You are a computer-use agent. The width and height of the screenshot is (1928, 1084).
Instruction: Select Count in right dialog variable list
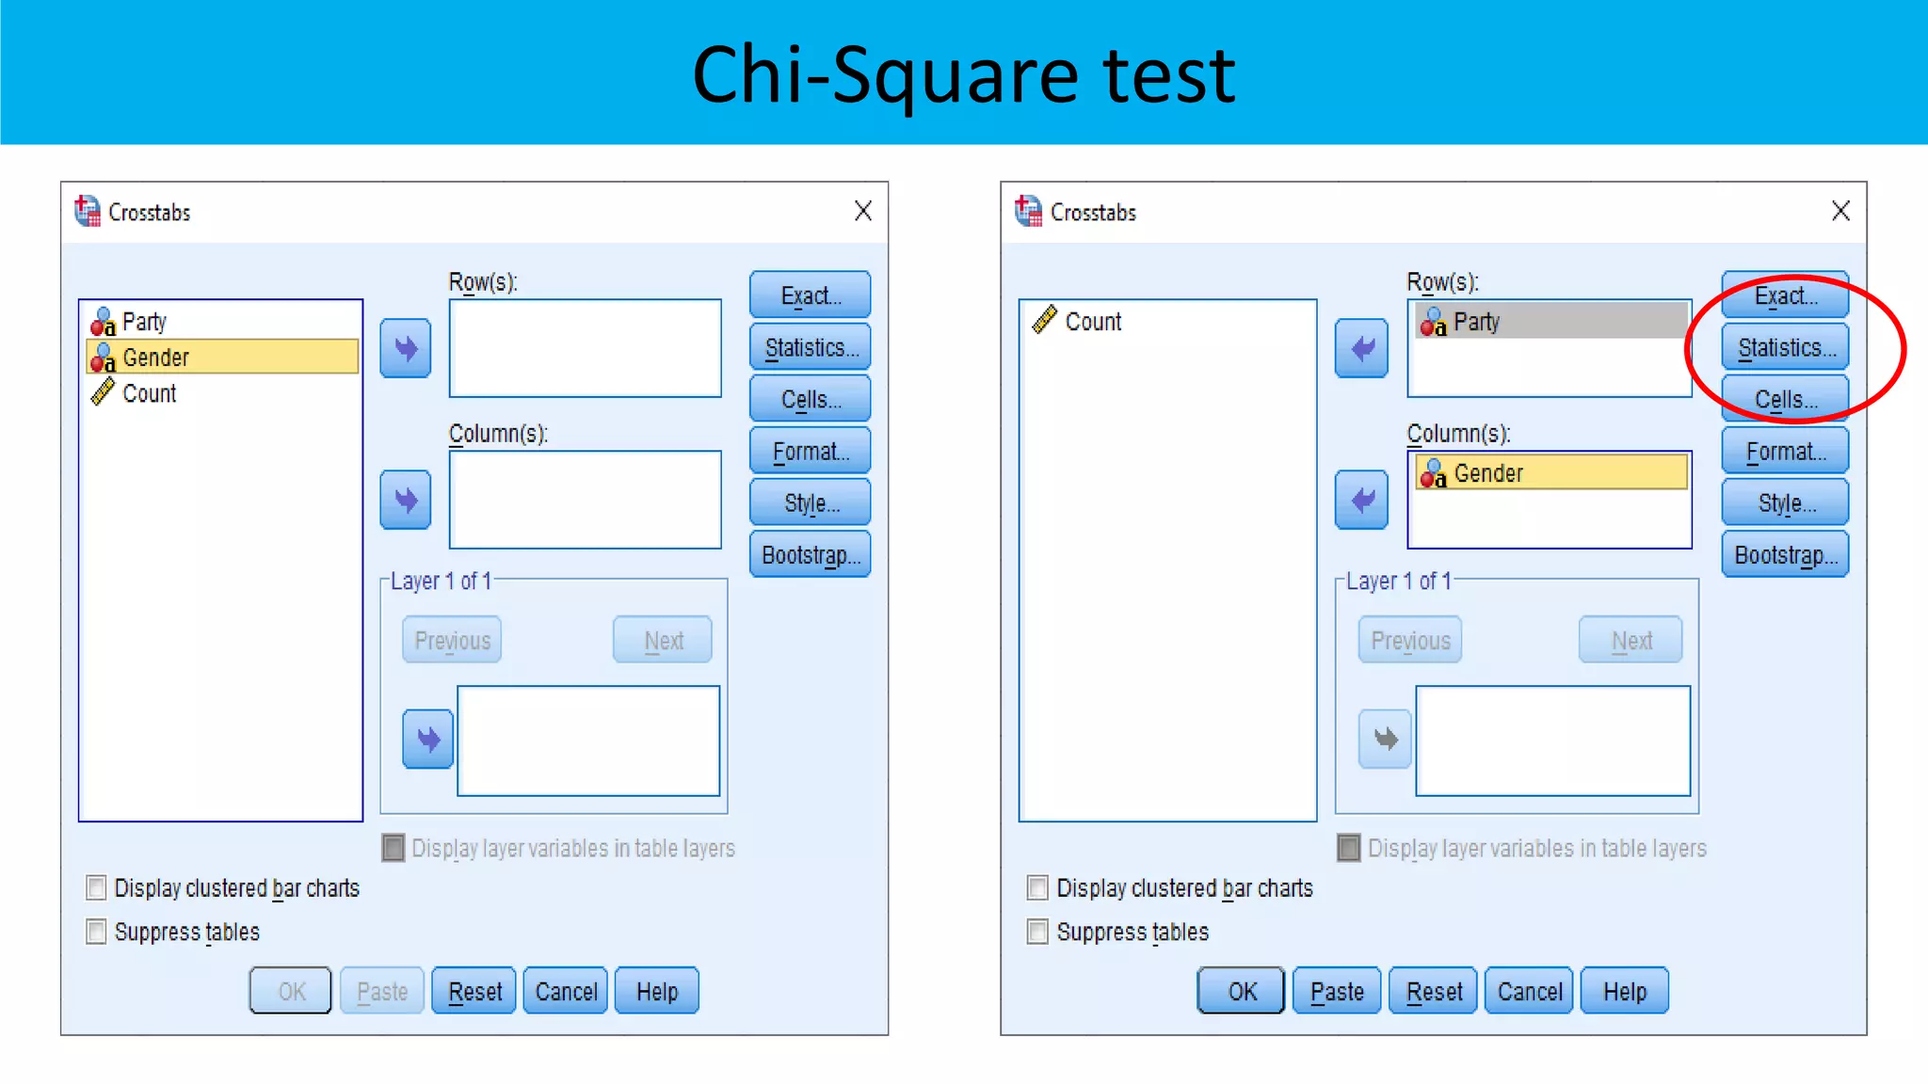tap(1167, 322)
